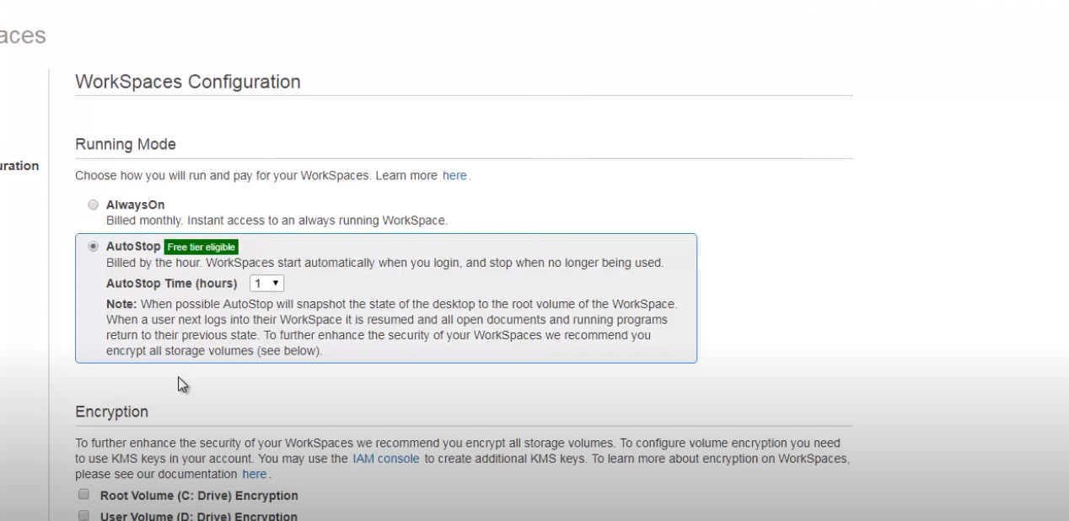Viewport: 1069px width, 521px height.
Task: Open the Learn more "here" link
Action: [x=454, y=176]
